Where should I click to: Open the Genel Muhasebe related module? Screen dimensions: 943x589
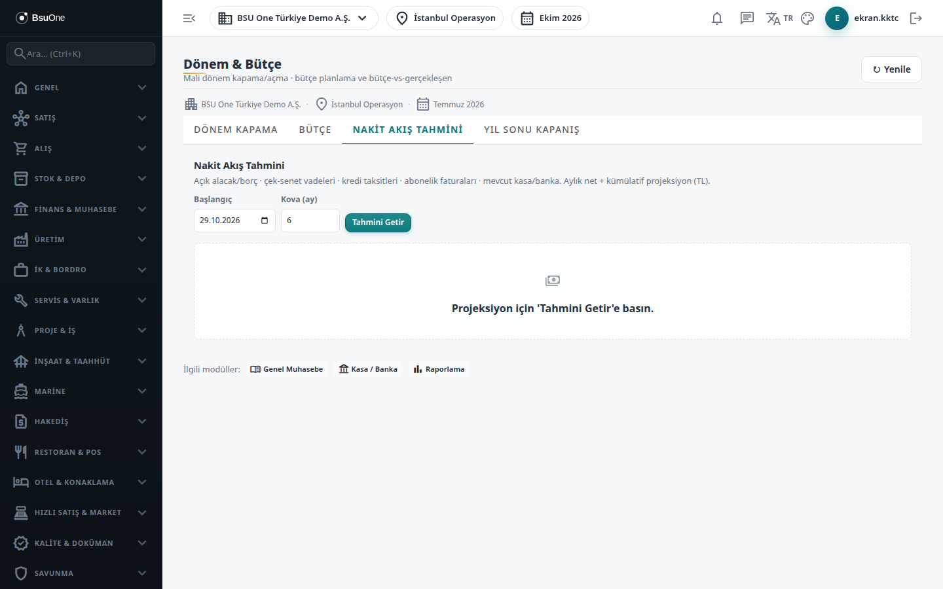[287, 369]
